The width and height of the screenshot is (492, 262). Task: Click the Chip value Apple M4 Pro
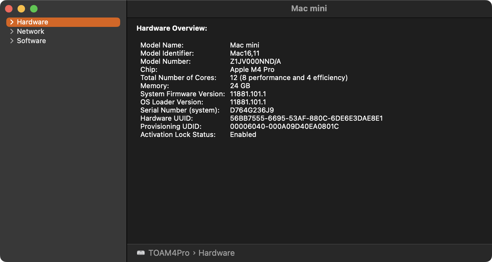pos(252,69)
